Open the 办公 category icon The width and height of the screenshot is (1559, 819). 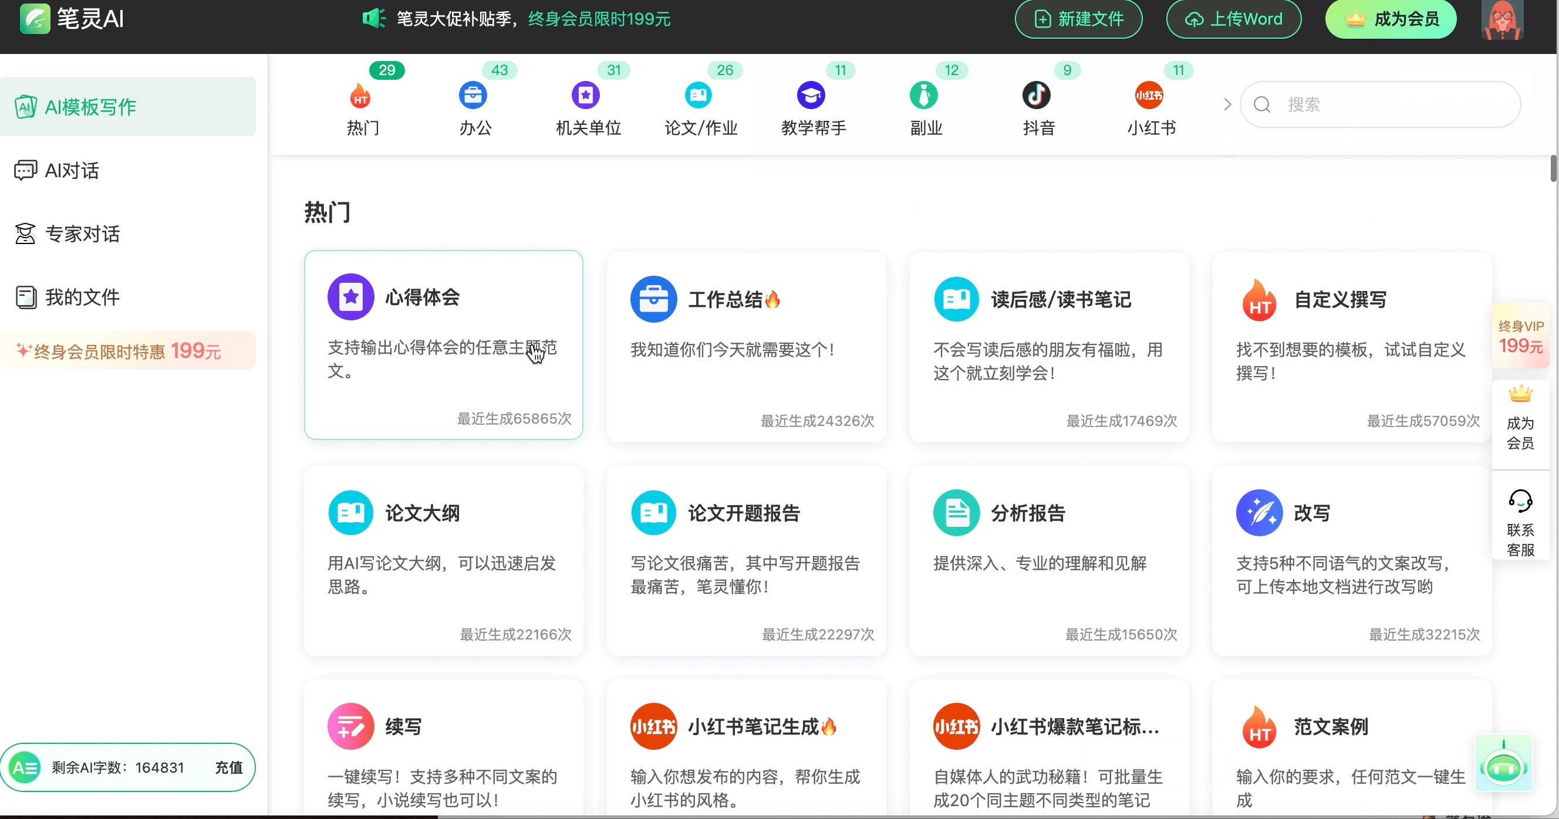pyautogui.click(x=474, y=95)
